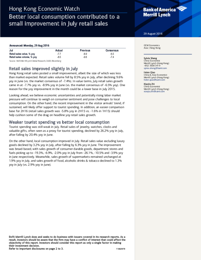Screen dimensions: 201x260
Task: Click the Hong Kong Economic Watch title
Action: pos(44,9)
